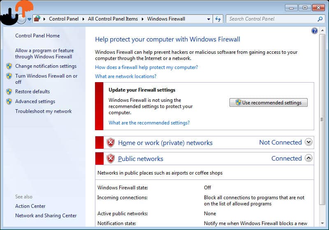Click shield icon beside Advanced settings

(9, 101)
